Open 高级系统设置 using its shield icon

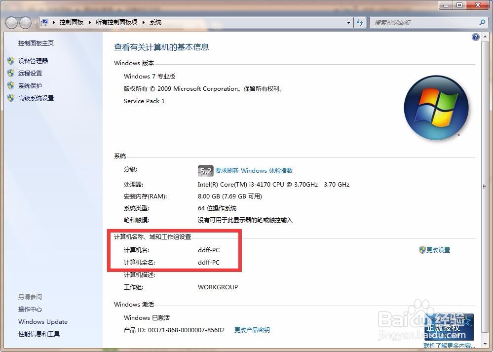11,98
